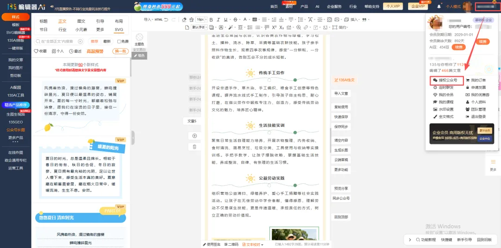Open the find and replace magnifier icon
This screenshot has width=501, height=248.
(298, 27)
